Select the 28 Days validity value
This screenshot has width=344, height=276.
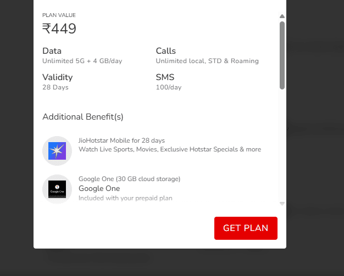56,87
